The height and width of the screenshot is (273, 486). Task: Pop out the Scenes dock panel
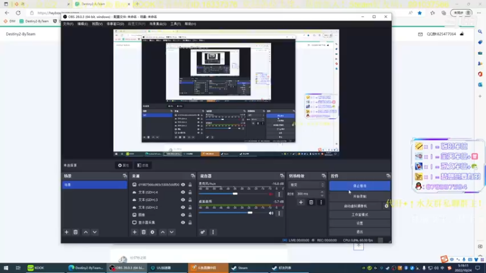point(125,176)
